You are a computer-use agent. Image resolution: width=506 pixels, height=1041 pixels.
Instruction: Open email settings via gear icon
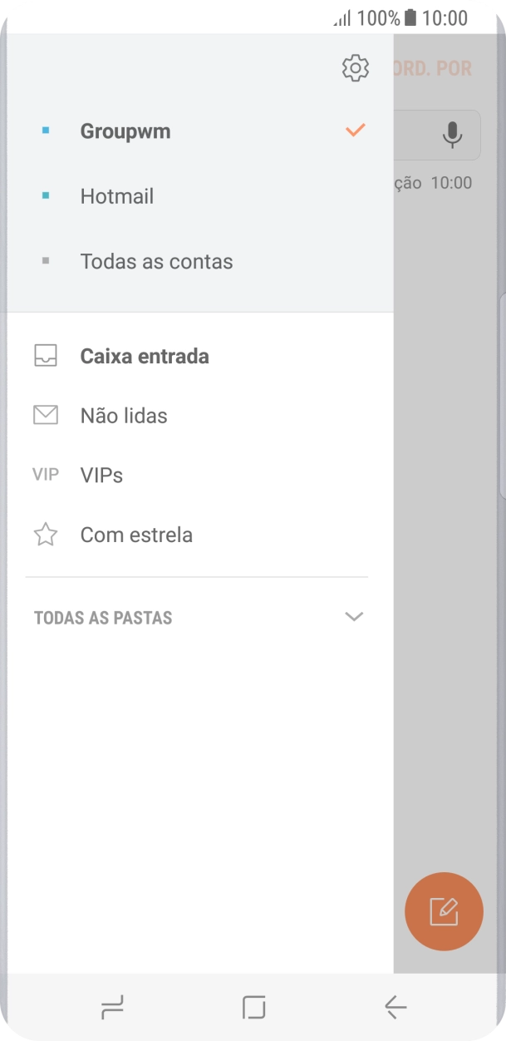[356, 68]
